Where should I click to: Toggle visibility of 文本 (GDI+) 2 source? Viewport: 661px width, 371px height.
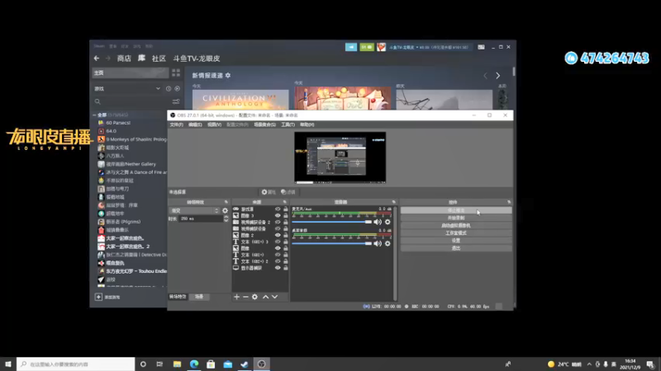[x=278, y=261]
